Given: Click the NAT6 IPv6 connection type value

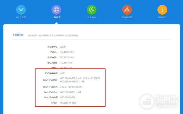Looking at the screenshot, I should pos(62,73).
